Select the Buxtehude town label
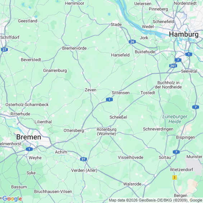203x203 pixels. (145, 52)
